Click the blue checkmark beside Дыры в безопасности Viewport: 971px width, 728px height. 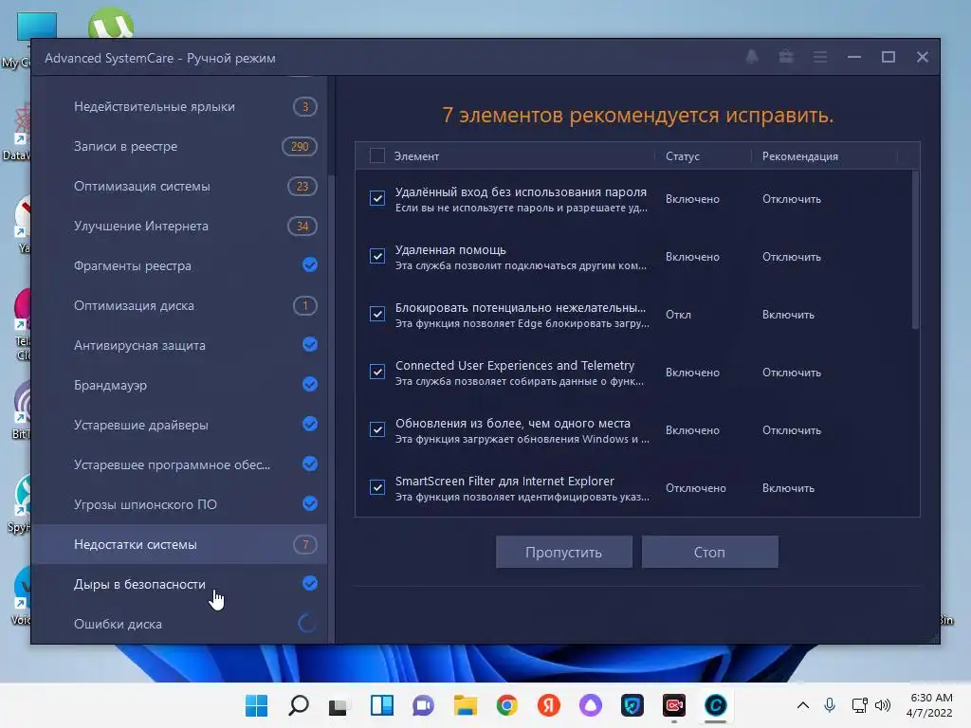310,583
